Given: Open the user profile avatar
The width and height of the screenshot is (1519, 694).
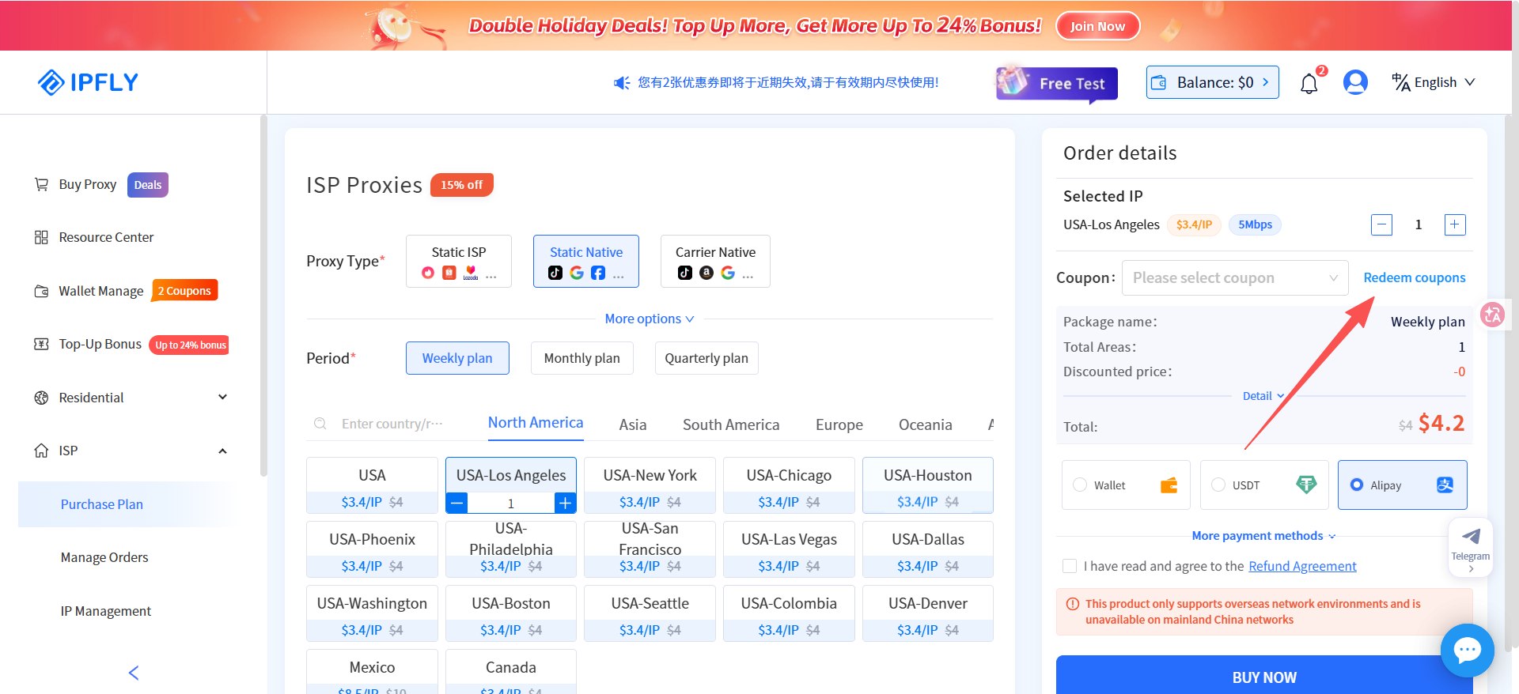Looking at the screenshot, I should tap(1355, 82).
